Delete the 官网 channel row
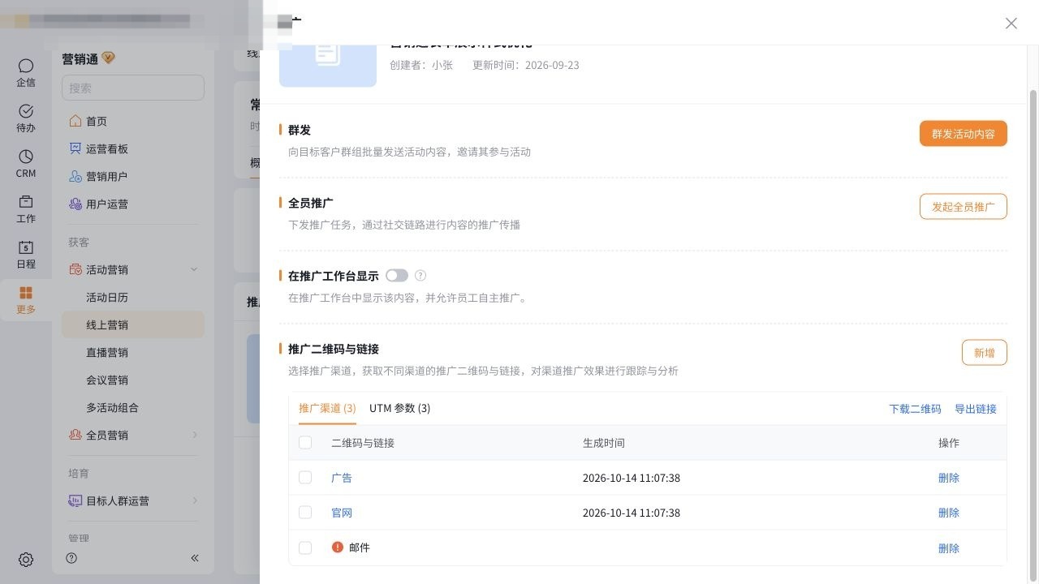This screenshot has height=584, width=1039. tap(949, 513)
